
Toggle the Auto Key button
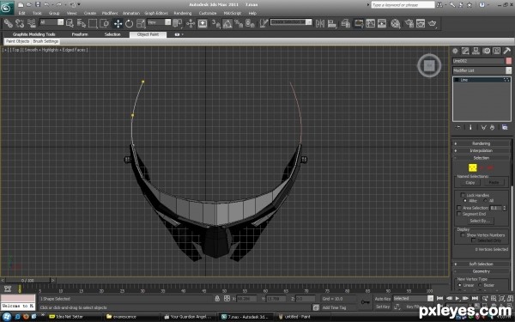pyautogui.click(x=383, y=299)
